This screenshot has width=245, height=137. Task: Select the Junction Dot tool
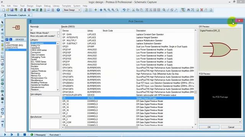click(x=2, y=30)
